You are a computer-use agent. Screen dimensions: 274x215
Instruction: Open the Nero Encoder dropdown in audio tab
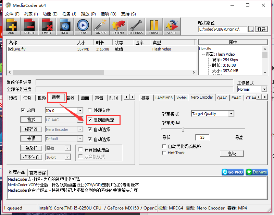[80, 129]
